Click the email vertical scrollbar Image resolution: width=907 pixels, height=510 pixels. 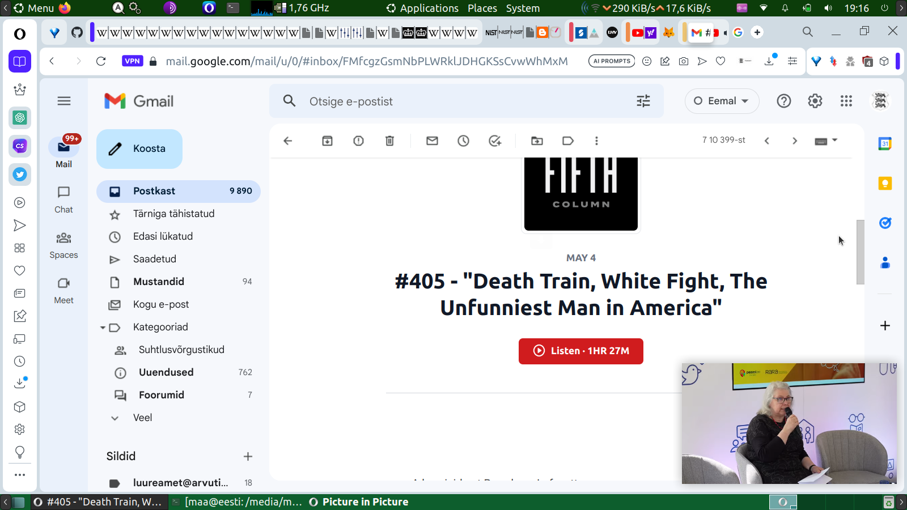860,252
